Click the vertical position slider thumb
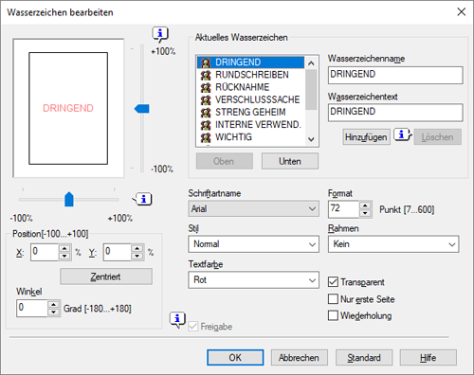This screenshot has width=474, height=375. pos(142,109)
